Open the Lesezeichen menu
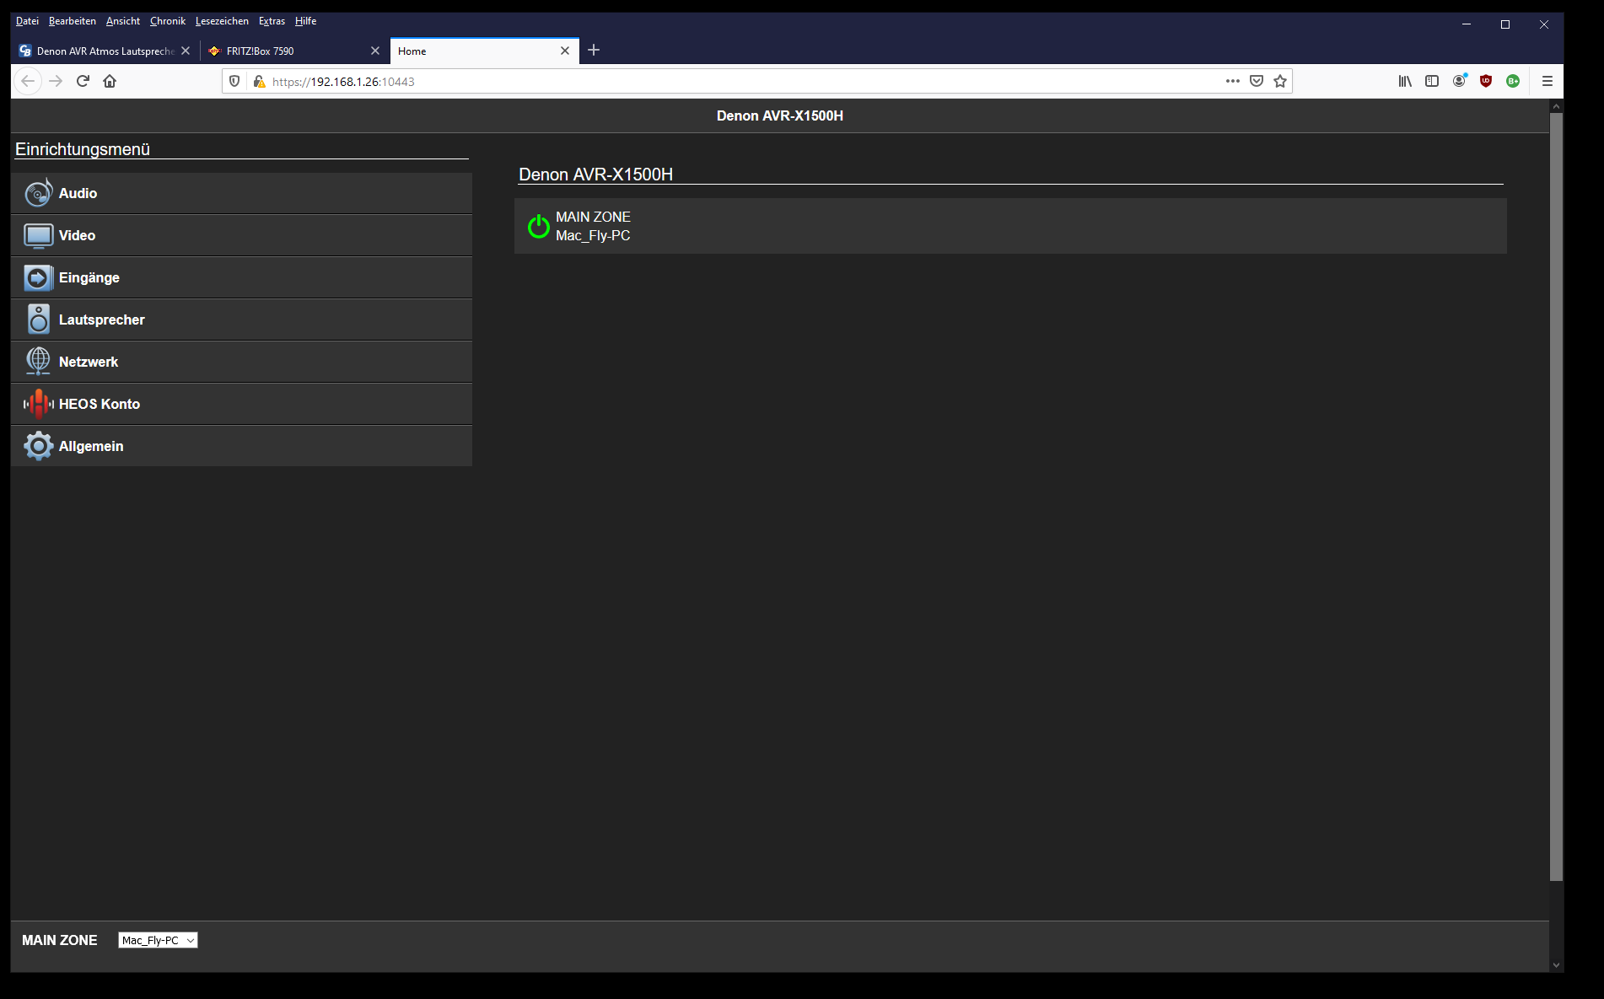 point(222,21)
